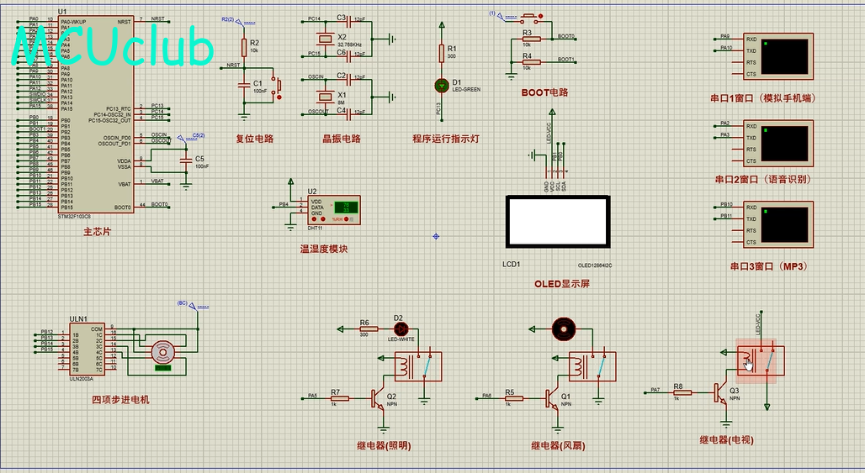Click the DHT11 decrease value button
This screenshot has height=473, width=865.
point(315,219)
